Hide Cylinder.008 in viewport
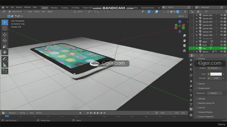Screen dimensions: 227x127 pyautogui.click(x=222, y=35)
